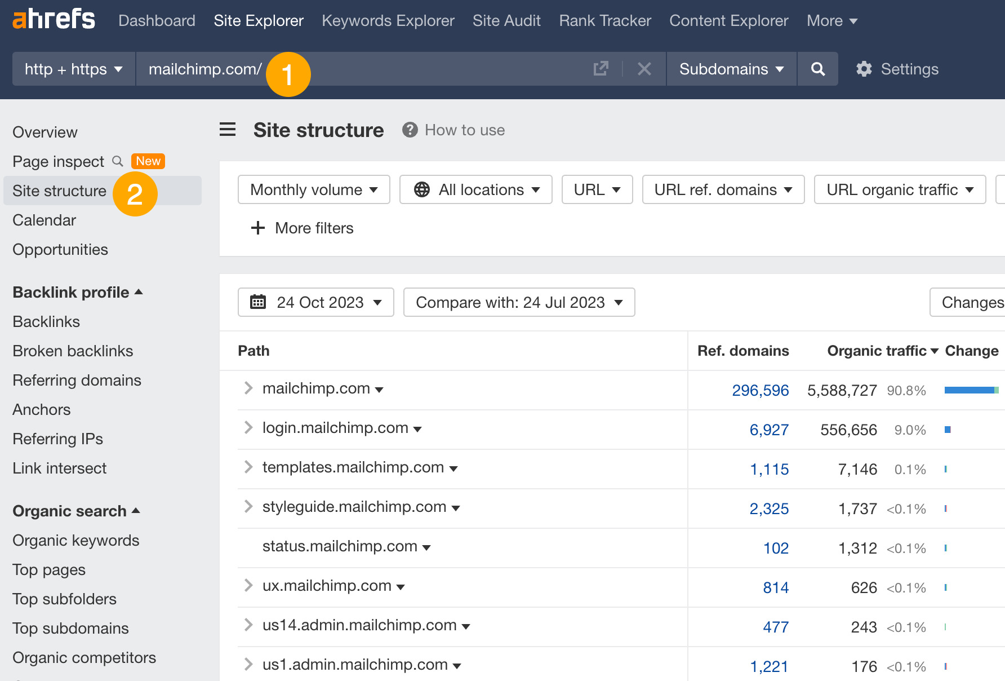The height and width of the screenshot is (681, 1005).
Task: Open the calendar icon on the date picker
Action: point(258,302)
